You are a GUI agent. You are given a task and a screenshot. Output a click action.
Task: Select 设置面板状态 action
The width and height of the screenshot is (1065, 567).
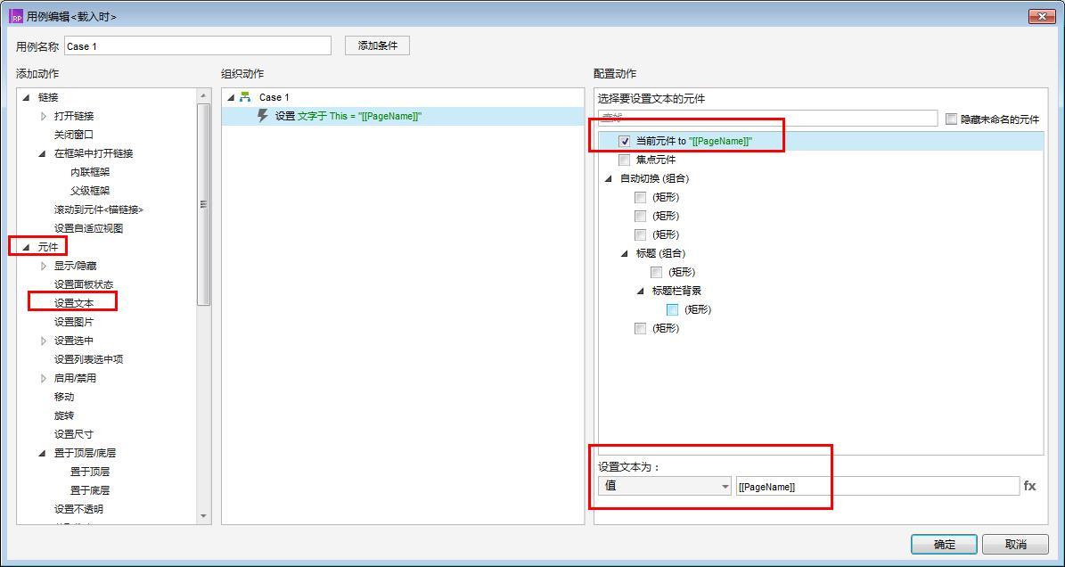(85, 284)
